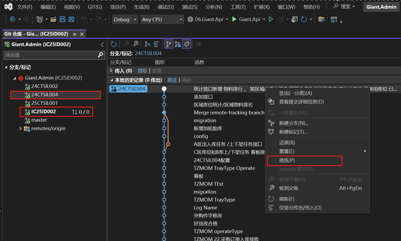Select 挑拣(P) cherry-pick from context menu
This screenshot has width=401, height=241.
click(x=287, y=160)
